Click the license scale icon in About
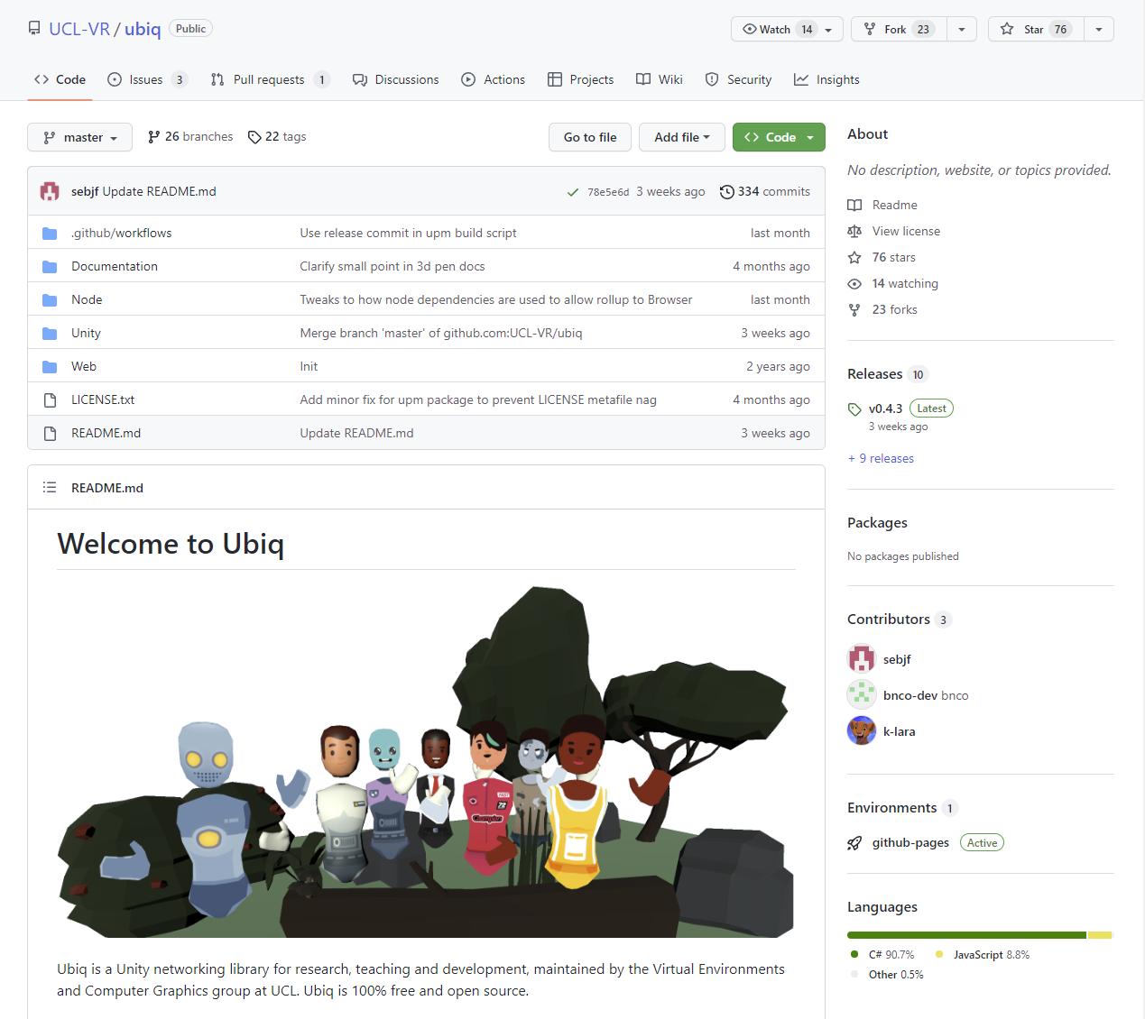 [x=854, y=231]
